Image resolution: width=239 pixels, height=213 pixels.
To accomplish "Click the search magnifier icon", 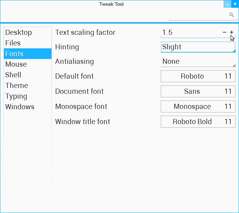I will click(231, 15).
